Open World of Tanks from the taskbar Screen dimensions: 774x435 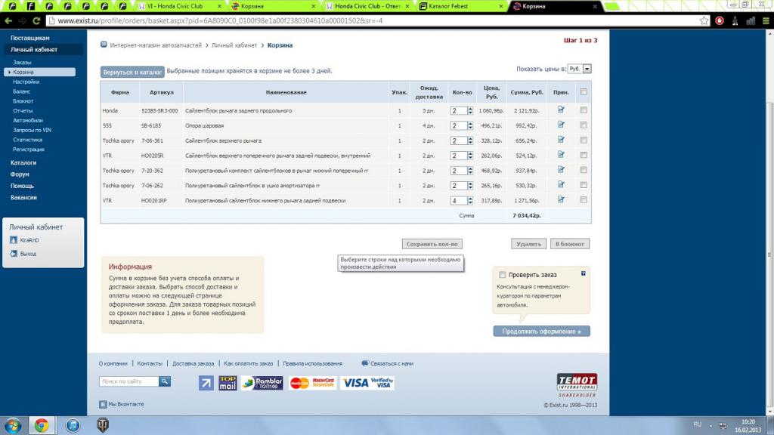103,425
